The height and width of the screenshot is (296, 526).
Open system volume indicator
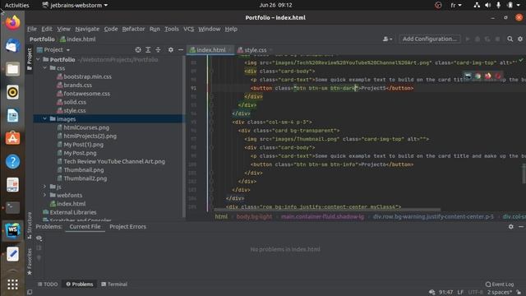click(x=487, y=5)
